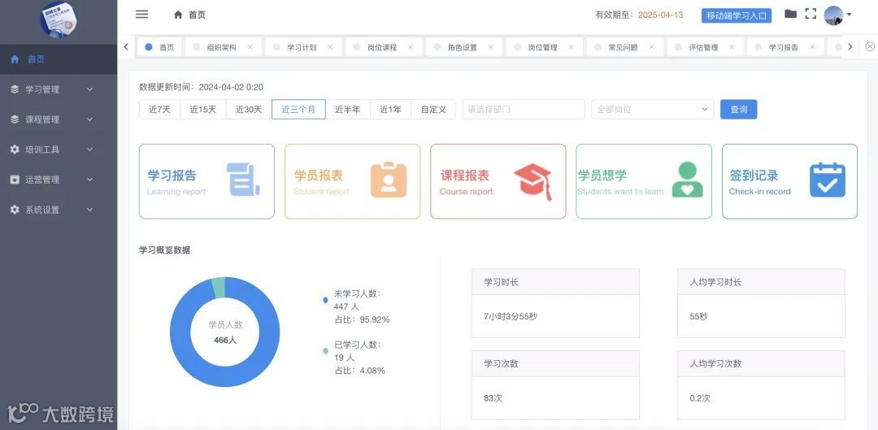Select the 自定义 time range
The image size is (878, 430).
[x=433, y=110]
